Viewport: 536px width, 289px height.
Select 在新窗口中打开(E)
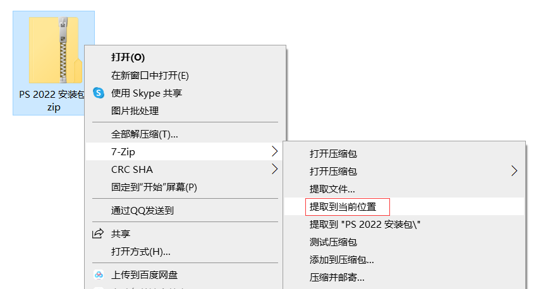pyautogui.click(x=150, y=75)
